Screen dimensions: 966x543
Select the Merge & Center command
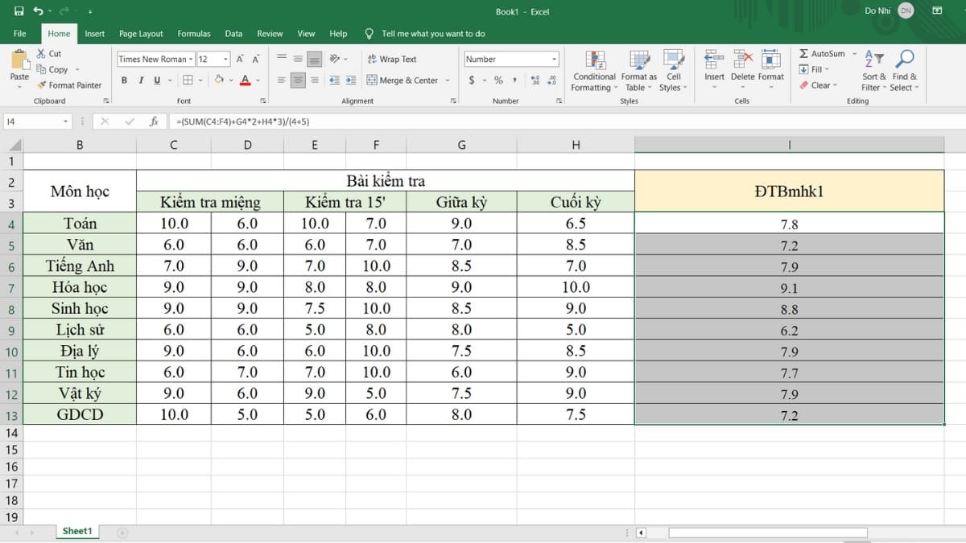pyautogui.click(x=402, y=80)
